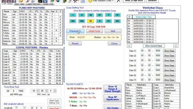Open the Longitude E direction dropdown

coord(39,108)
